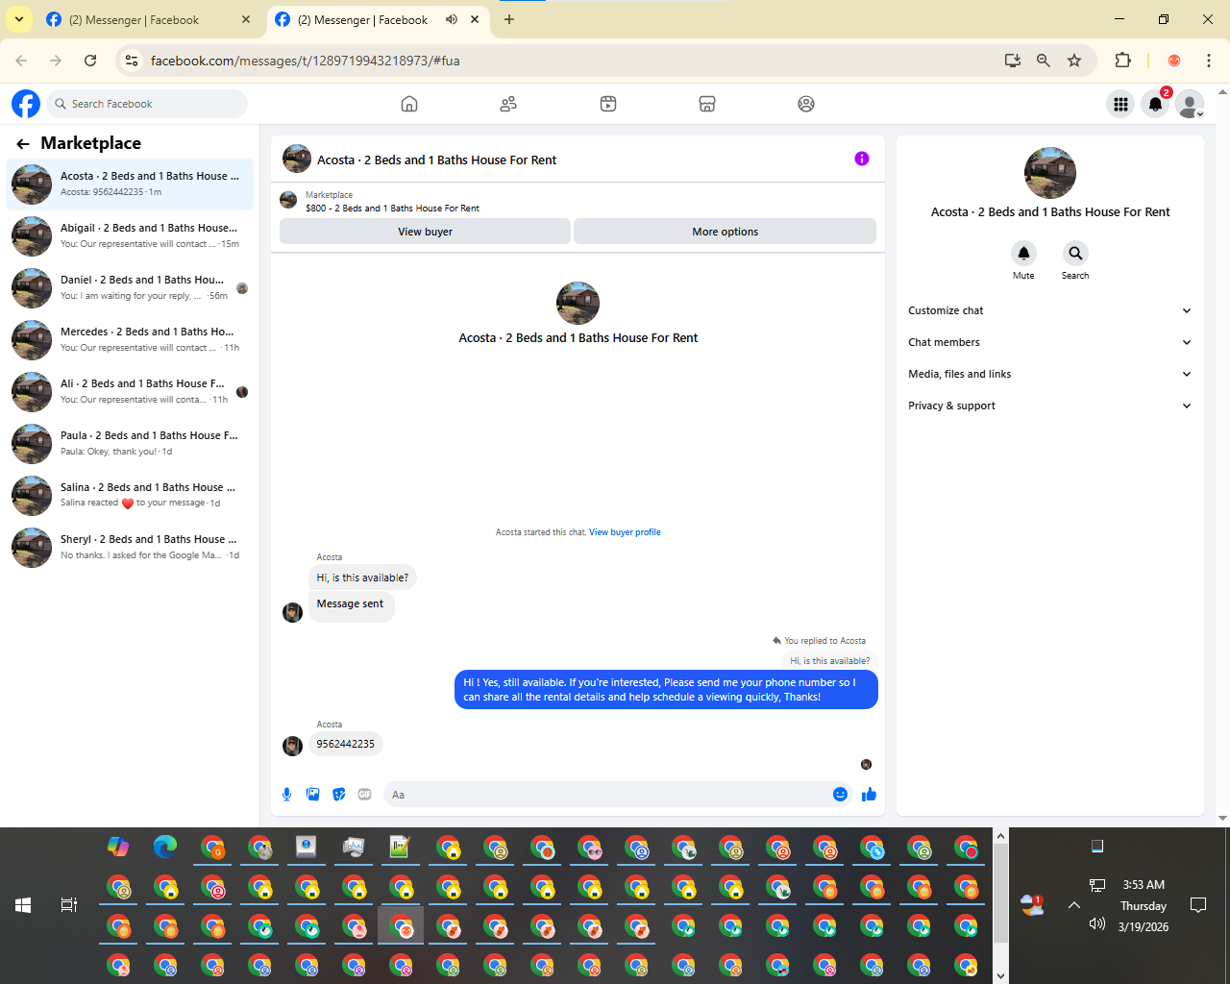Click the browser address bar URL
1230x984 pixels.
point(305,61)
